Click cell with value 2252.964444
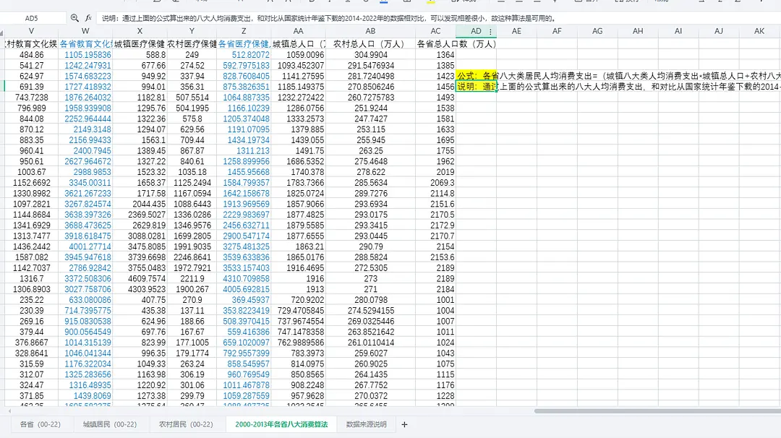The image size is (781, 438). (85, 119)
